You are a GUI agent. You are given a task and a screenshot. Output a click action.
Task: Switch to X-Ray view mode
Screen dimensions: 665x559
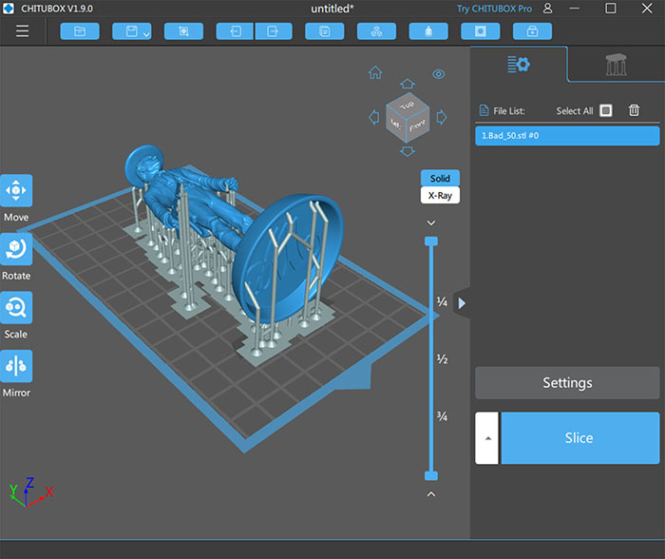click(440, 195)
